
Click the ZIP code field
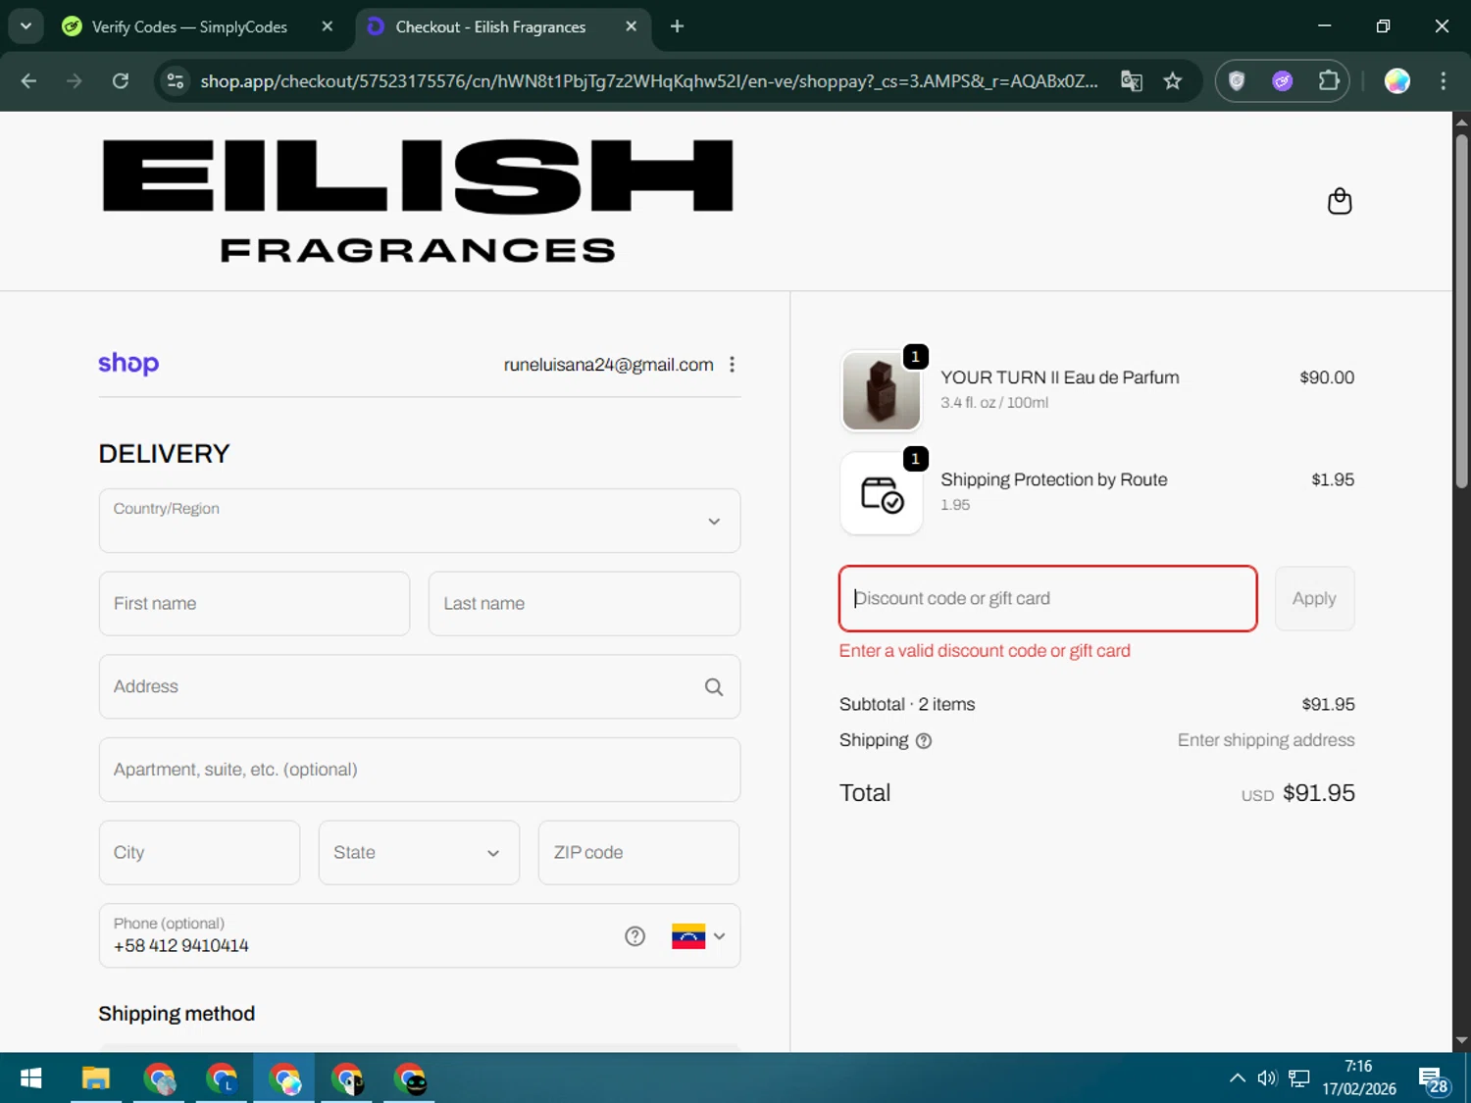point(638,853)
